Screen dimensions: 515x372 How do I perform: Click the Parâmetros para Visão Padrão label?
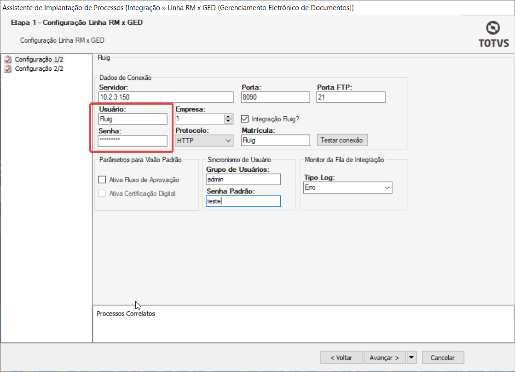pyautogui.click(x=140, y=160)
